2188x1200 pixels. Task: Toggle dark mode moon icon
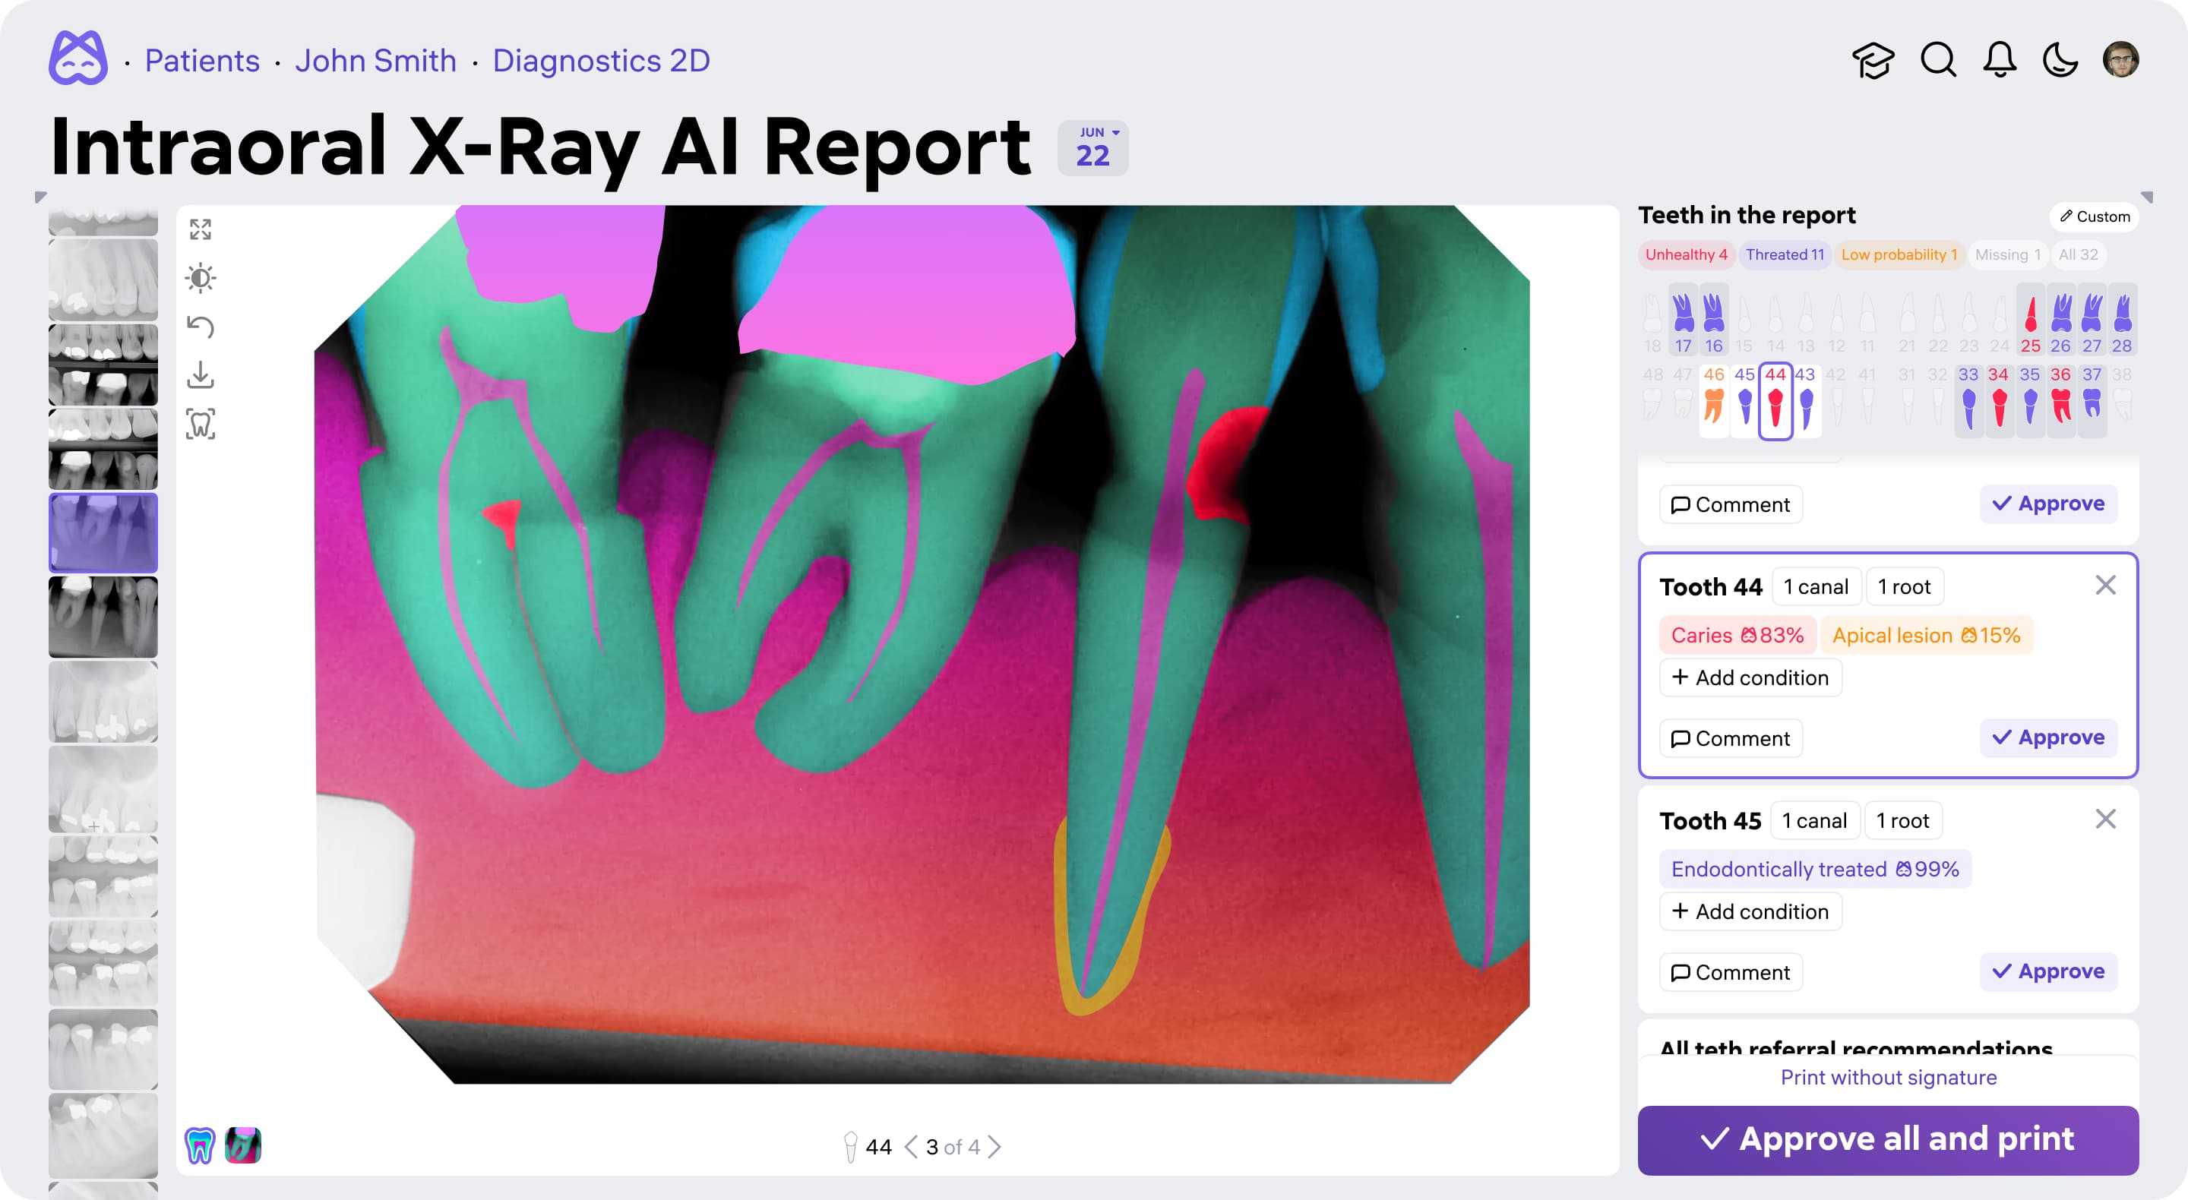point(2060,60)
